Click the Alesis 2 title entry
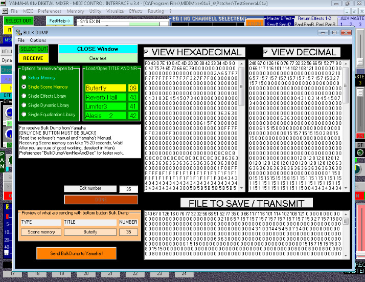 [105, 116]
